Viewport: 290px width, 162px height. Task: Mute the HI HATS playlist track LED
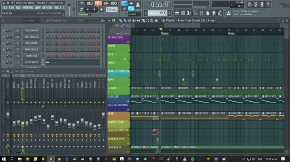point(128,93)
